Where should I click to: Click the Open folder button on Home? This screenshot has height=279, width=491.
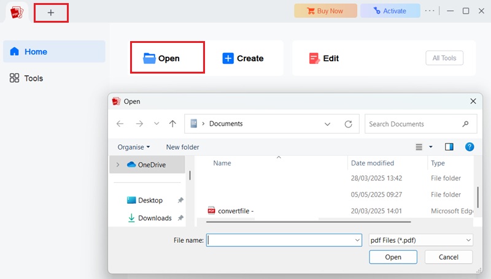coord(168,58)
